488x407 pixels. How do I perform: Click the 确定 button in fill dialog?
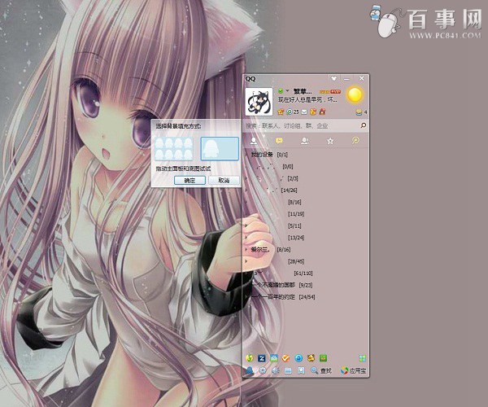pyautogui.click(x=189, y=180)
